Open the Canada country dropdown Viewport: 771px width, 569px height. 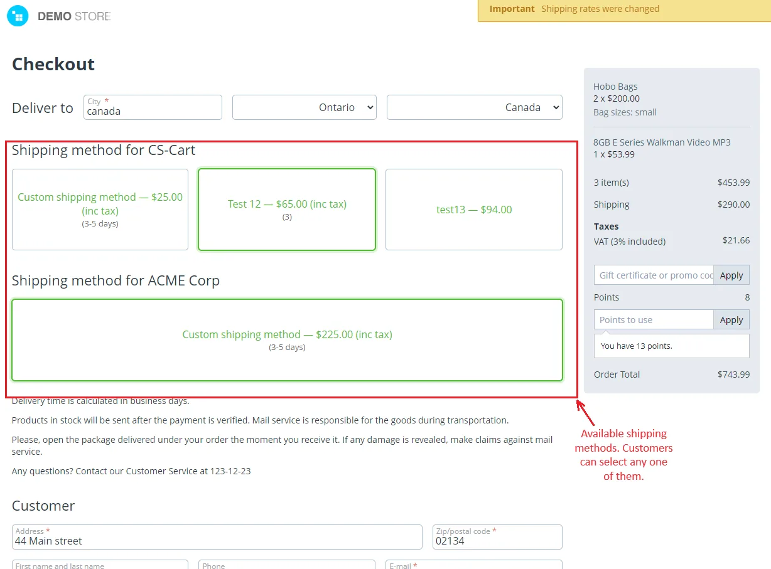pyautogui.click(x=475, y=107)
